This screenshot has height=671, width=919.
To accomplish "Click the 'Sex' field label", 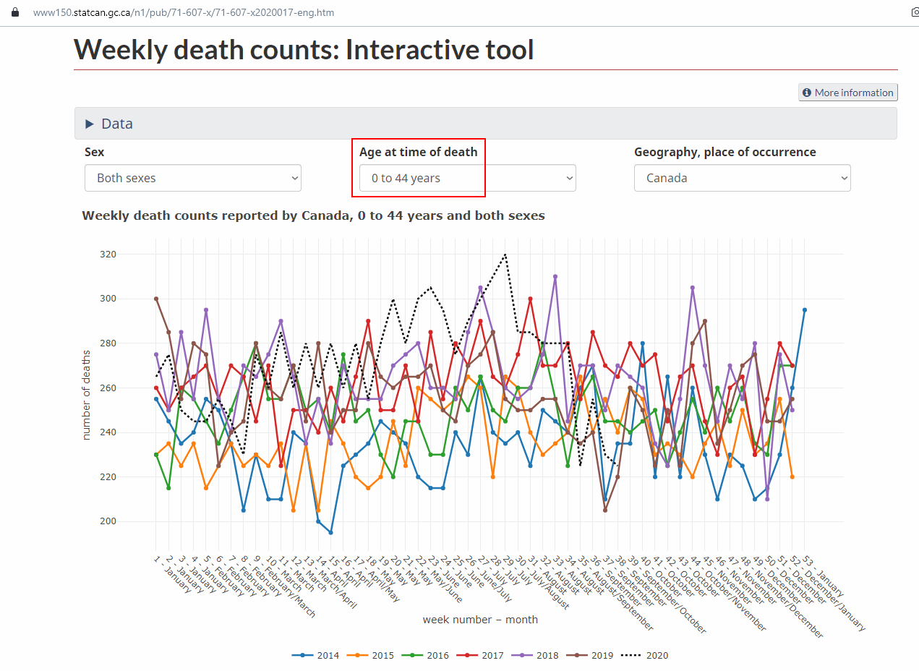I will pos(95,152).
